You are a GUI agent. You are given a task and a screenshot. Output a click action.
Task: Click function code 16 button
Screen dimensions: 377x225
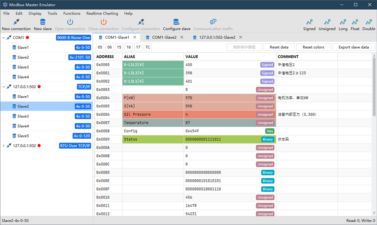coord(129,47)
